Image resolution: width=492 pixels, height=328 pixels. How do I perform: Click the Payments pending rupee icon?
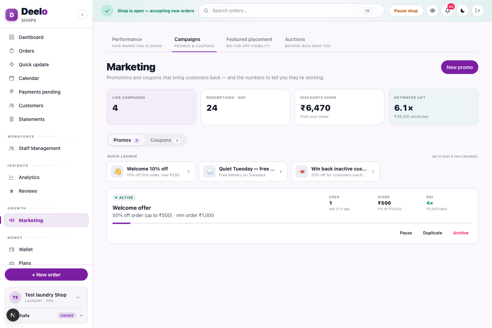click(x=12, y=92)
